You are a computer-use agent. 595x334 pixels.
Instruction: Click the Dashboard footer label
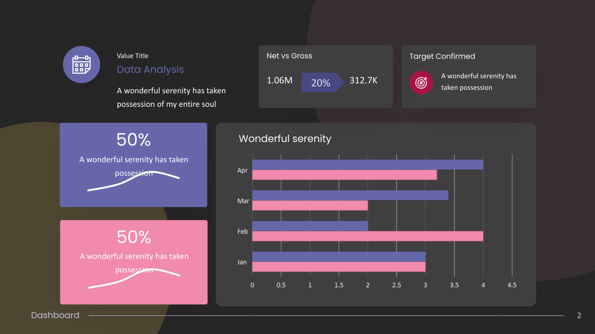coord(55,315)
